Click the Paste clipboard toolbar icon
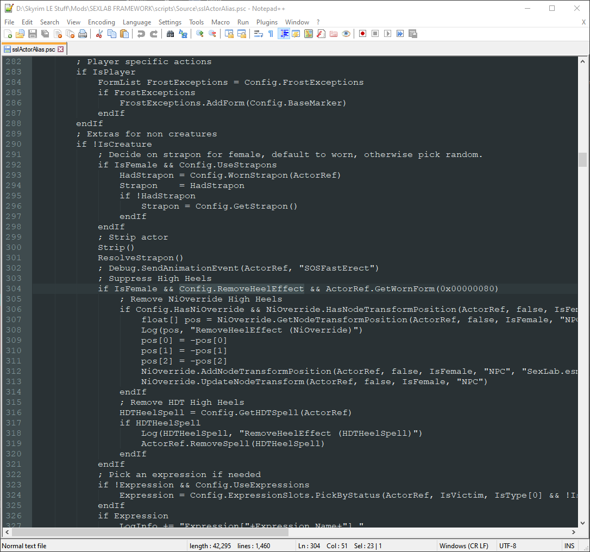590x552 pixels. (x=124, y=34)
